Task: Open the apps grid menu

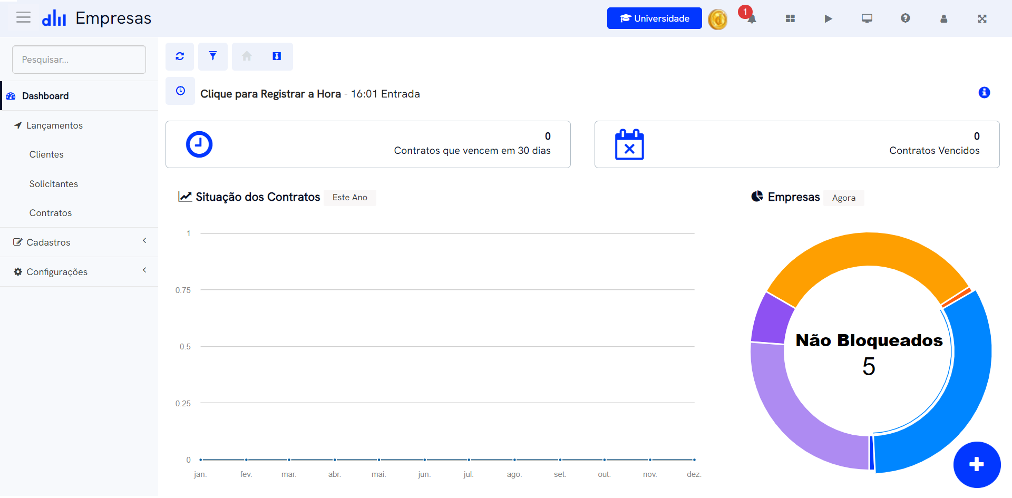Action: coord(790,18)
